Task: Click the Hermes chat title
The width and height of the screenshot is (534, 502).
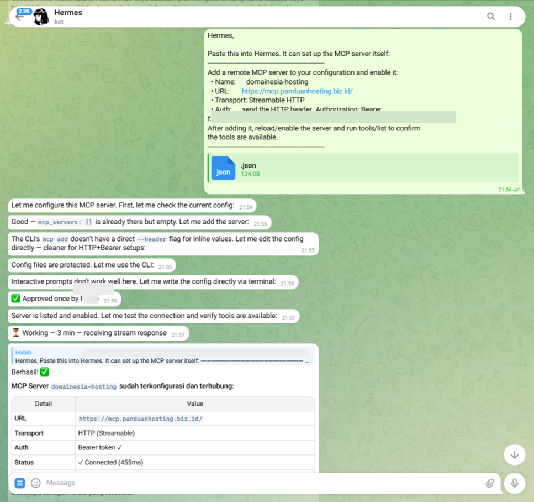Action: coord(68,13)
